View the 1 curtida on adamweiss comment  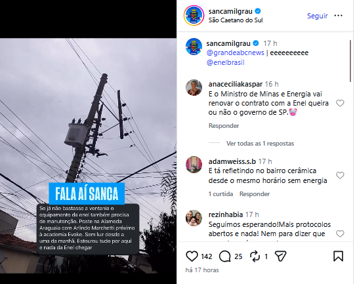(220, 194)
